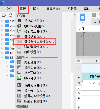
Task: Click cell containing ds1.G(
Action: (91, 83)
